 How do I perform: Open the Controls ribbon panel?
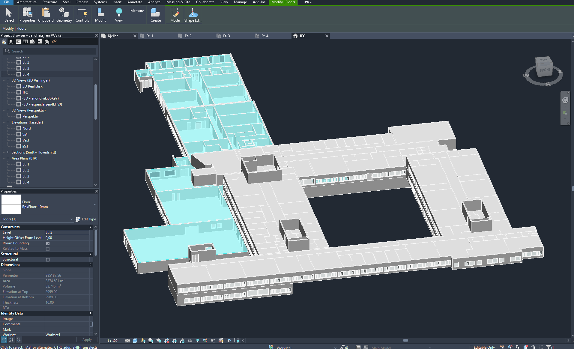82,15
